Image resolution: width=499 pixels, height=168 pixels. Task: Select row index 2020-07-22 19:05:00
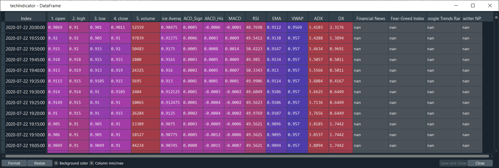(x=25, y=145)
